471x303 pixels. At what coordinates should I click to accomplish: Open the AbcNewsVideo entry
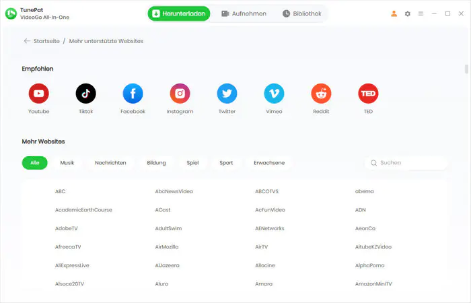point(174,191)
